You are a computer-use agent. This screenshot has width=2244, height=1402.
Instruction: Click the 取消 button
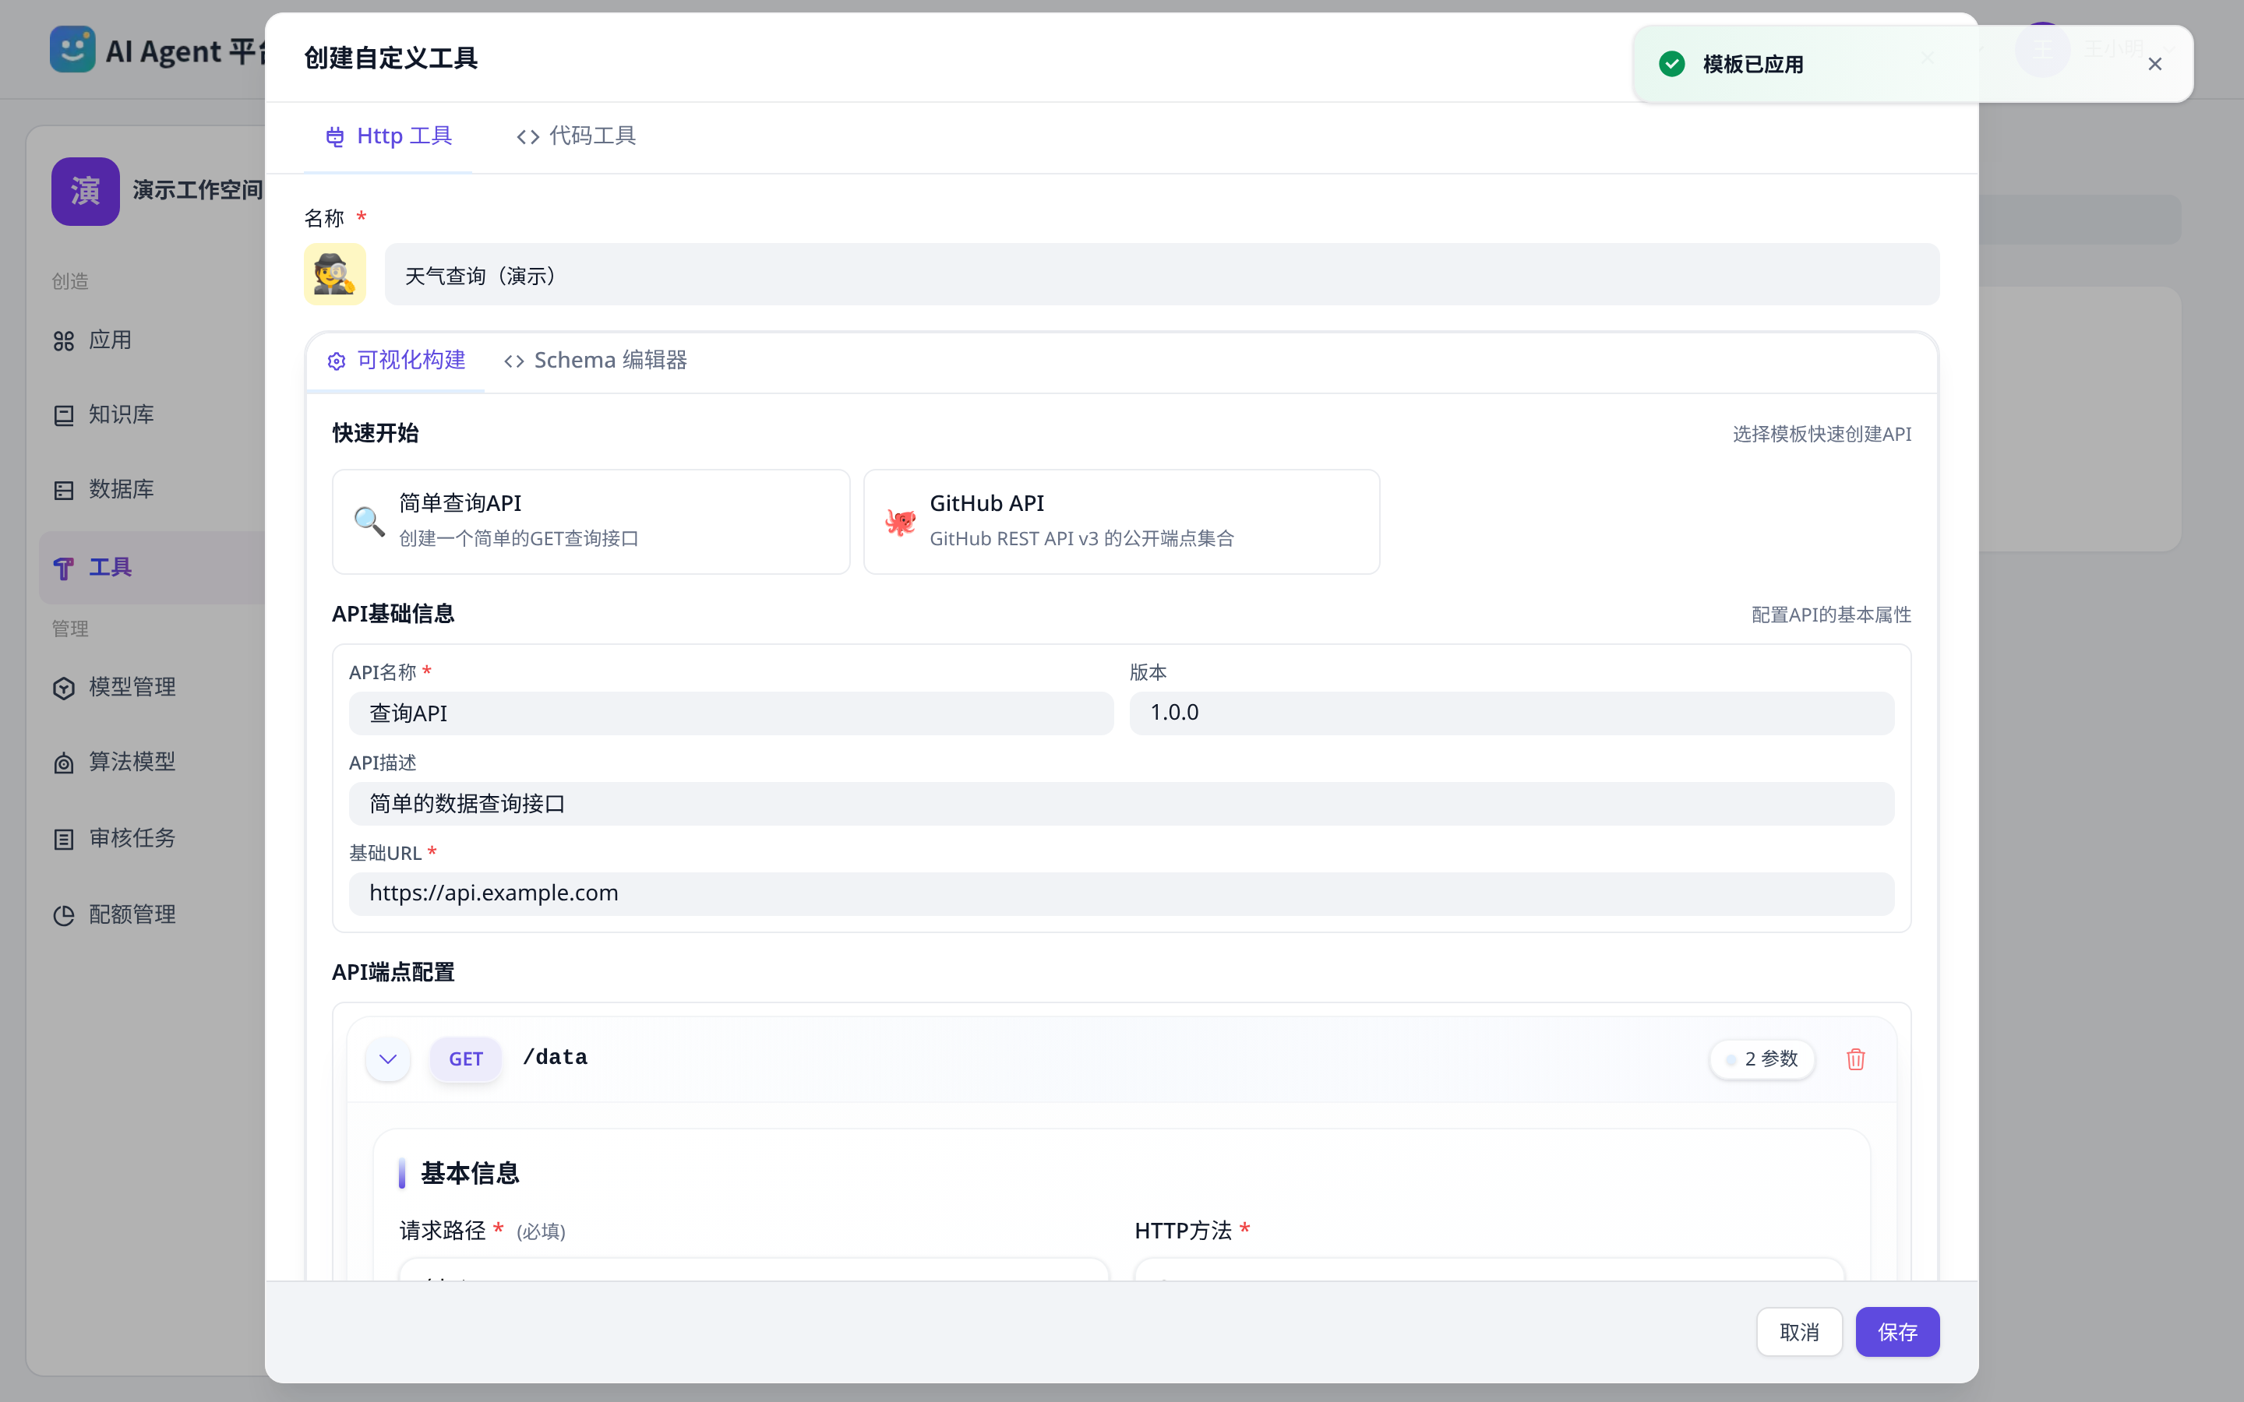[x=1799, y=1332]
